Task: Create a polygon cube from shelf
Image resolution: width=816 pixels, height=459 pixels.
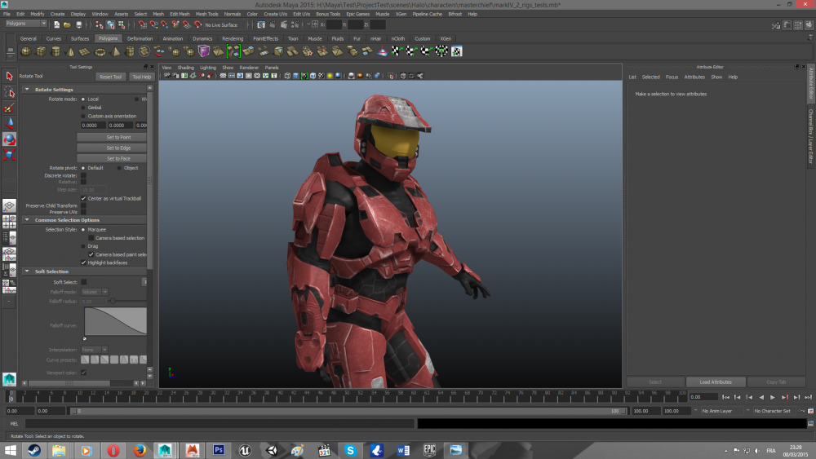Action: click(x=41, y=51)
